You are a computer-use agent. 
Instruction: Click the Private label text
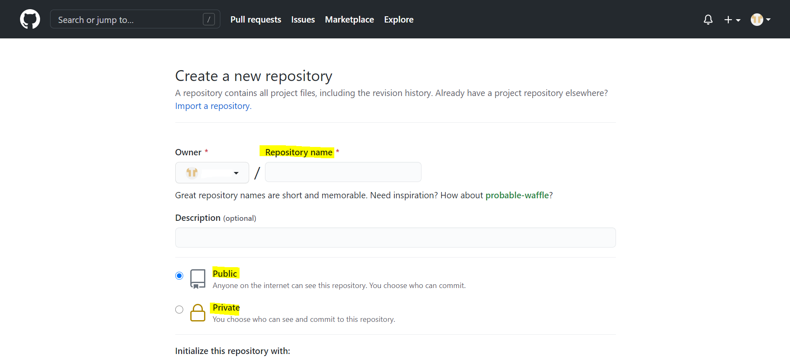click(x=226, y=308)
